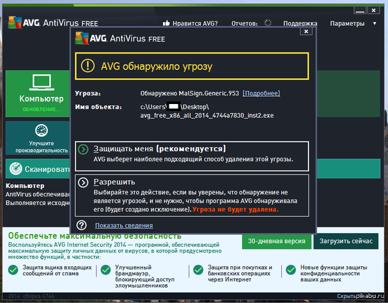Click the 30-дневная версия button
The height and width of the screenshot is (303, 388).
click(x=276, y=241)
